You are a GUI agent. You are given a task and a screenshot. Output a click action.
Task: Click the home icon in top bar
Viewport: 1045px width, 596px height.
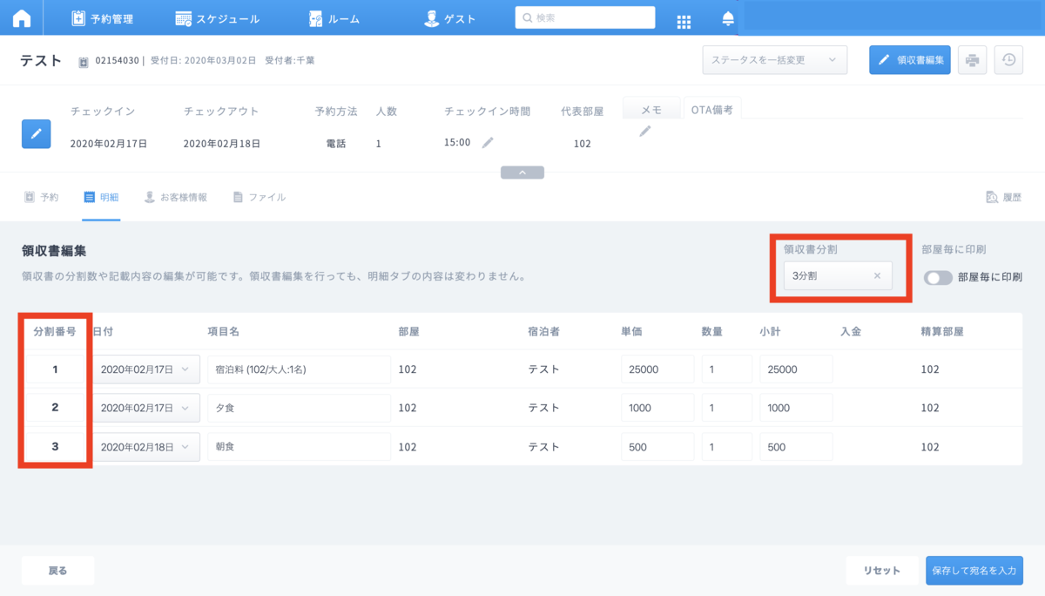[x=21, y=18]
